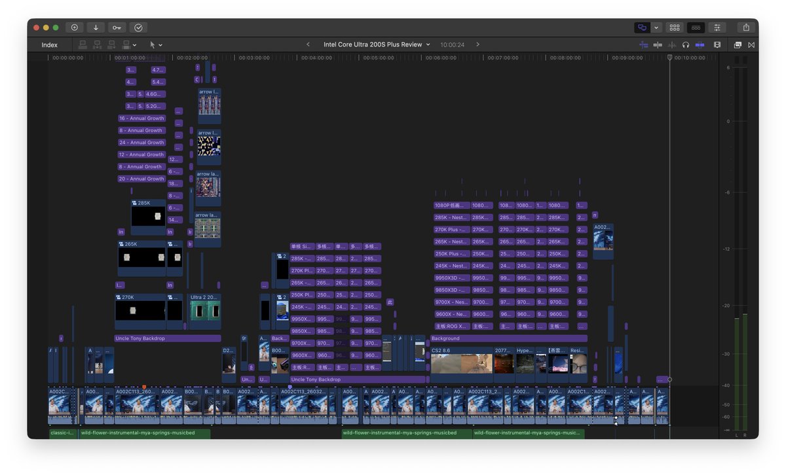Create a new item with the plus toolbar button
Screen dimensions: 786x475
(x=75, y=27)
